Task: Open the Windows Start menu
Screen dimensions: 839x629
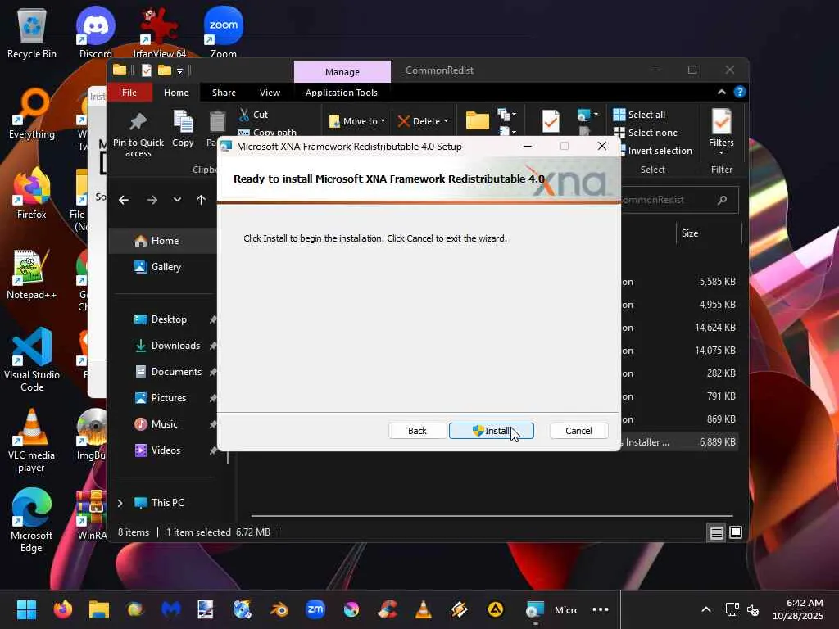Action: coord(26,609)
